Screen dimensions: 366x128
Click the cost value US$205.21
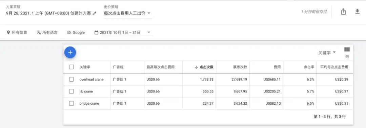pyautogui.click(x=272, y=91)
